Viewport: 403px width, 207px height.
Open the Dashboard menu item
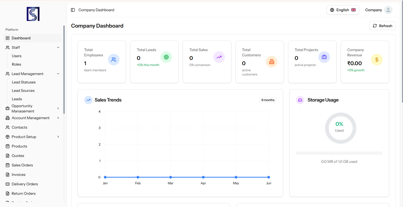coord(33,38)
